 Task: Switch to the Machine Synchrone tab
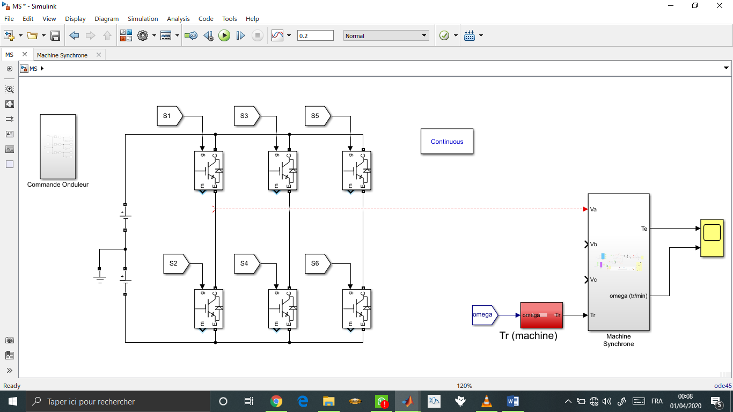pos(62,55)
